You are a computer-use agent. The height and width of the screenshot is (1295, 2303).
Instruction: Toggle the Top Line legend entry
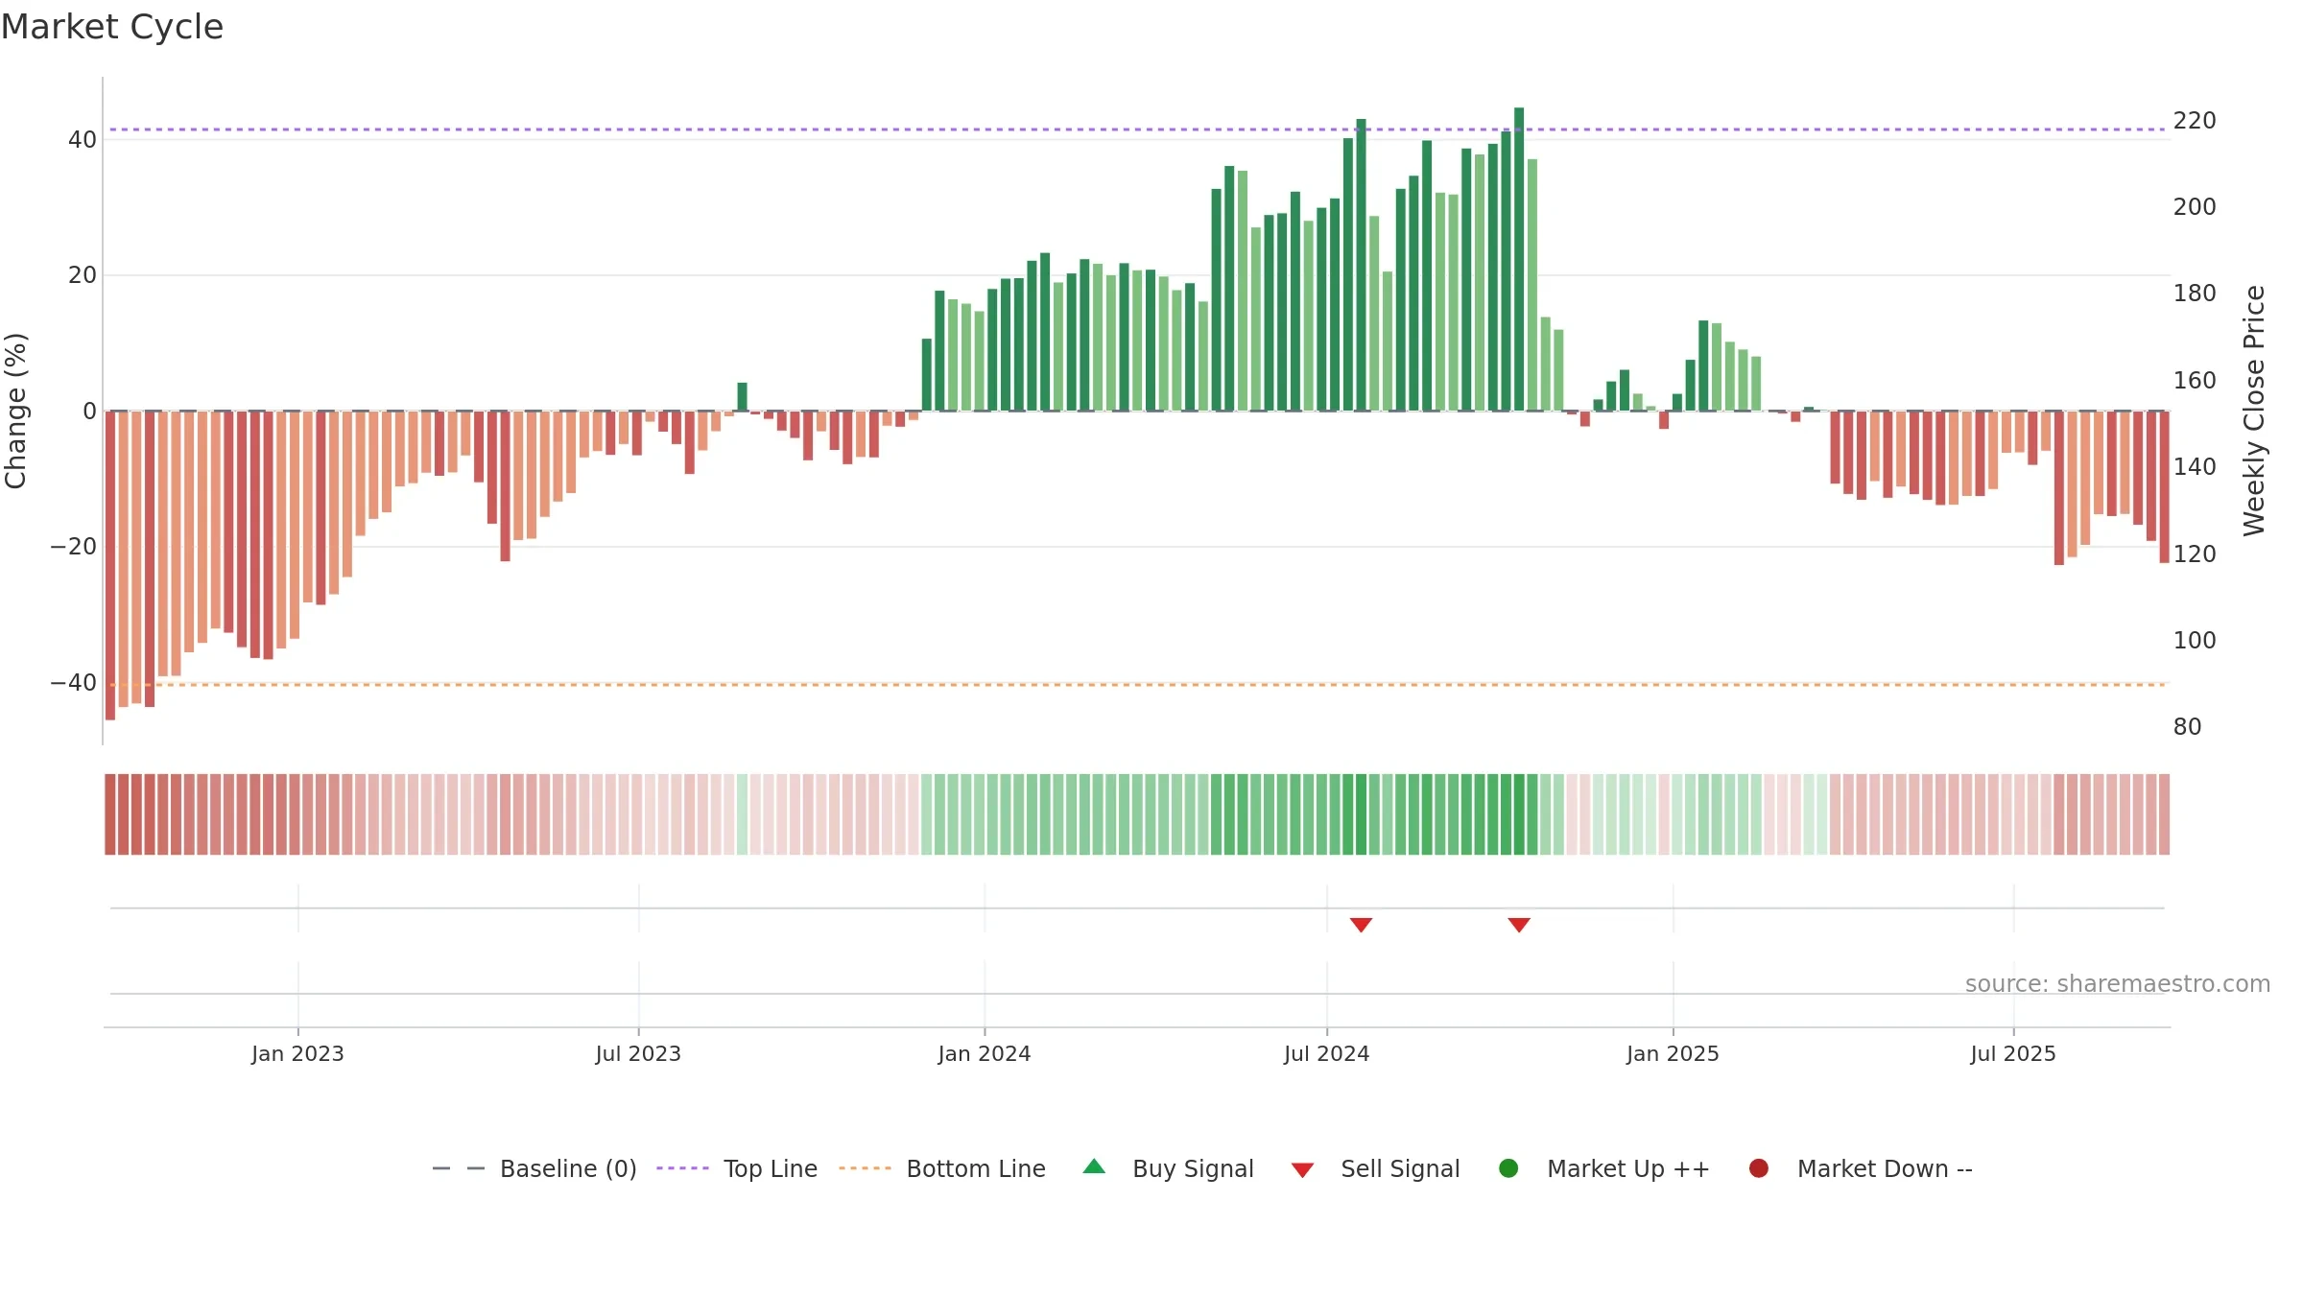(737, 1168)
